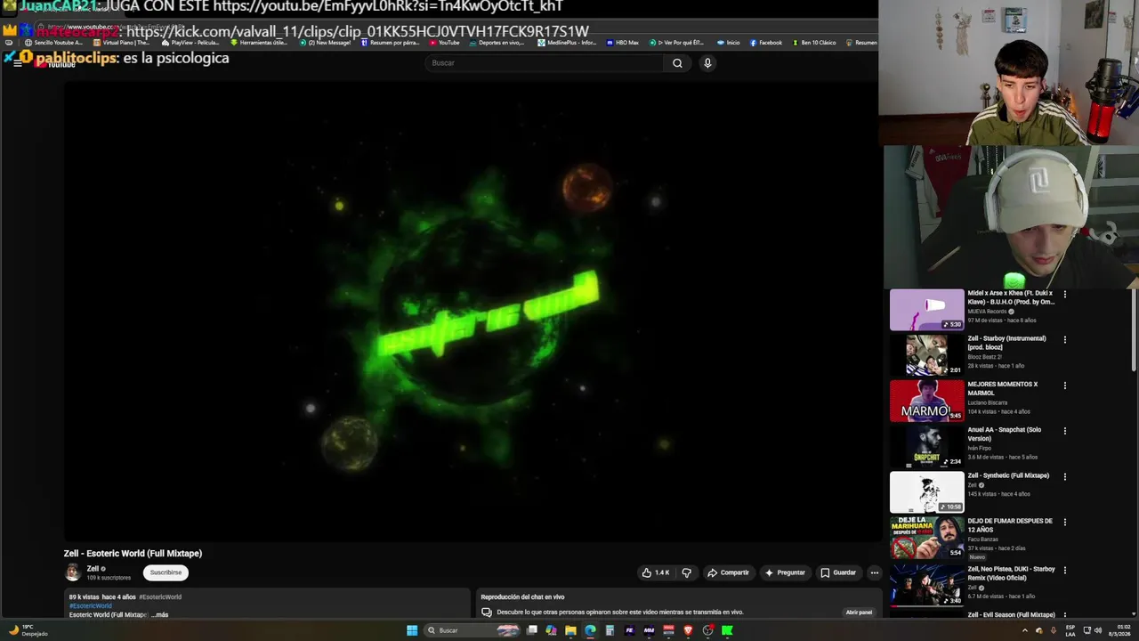The width and height of the screenshot is (1139, 641).
Task: Open the Facebook bookmark
Action: (765, 43)
